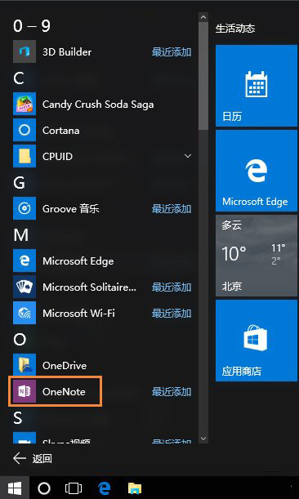This screenshot has height=499, width=299.
Task: Click the Windows Start button
Action: (15, 488)
